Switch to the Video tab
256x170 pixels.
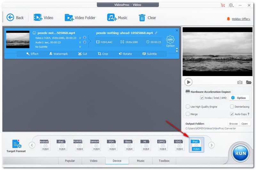[93, 161]
